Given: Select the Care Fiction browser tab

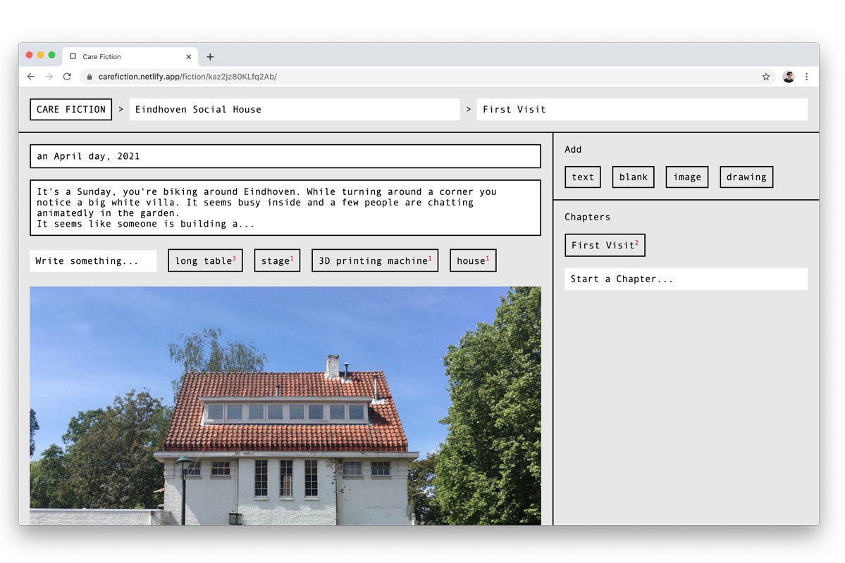Looking at the screenshot, I should [x=120, y=57].
